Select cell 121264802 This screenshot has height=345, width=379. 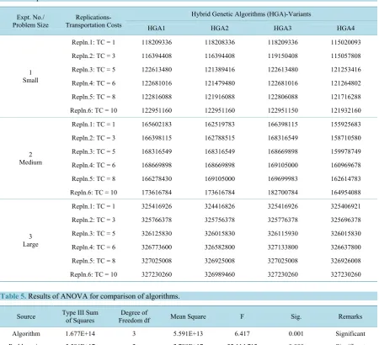click(345, 83)
